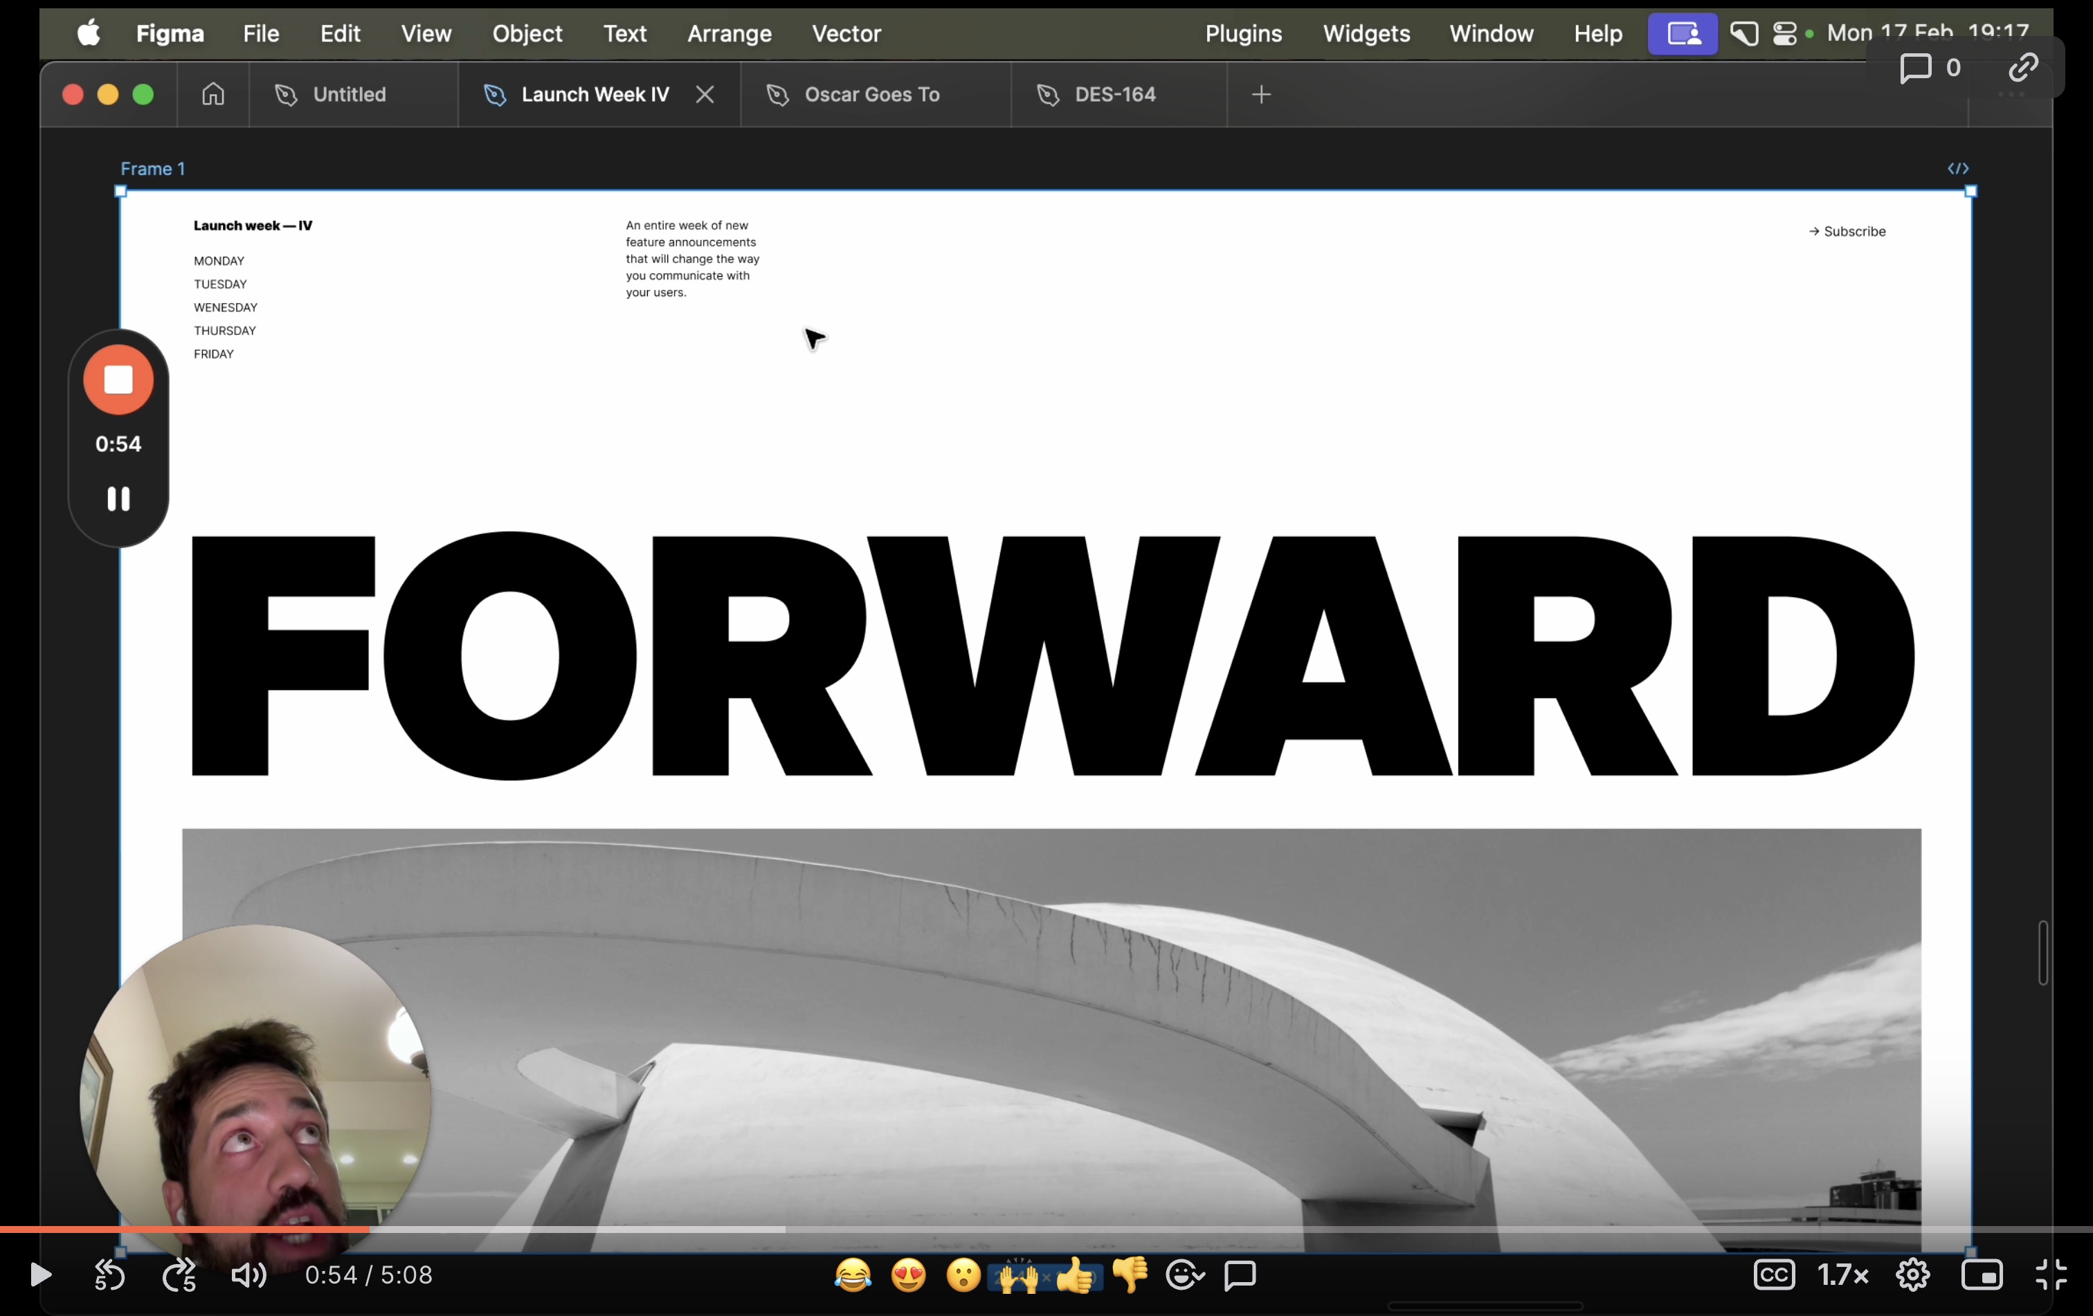Copy the video link using chain icon
Screen dimensions: 2093x1316
[x=2024, y=68]
